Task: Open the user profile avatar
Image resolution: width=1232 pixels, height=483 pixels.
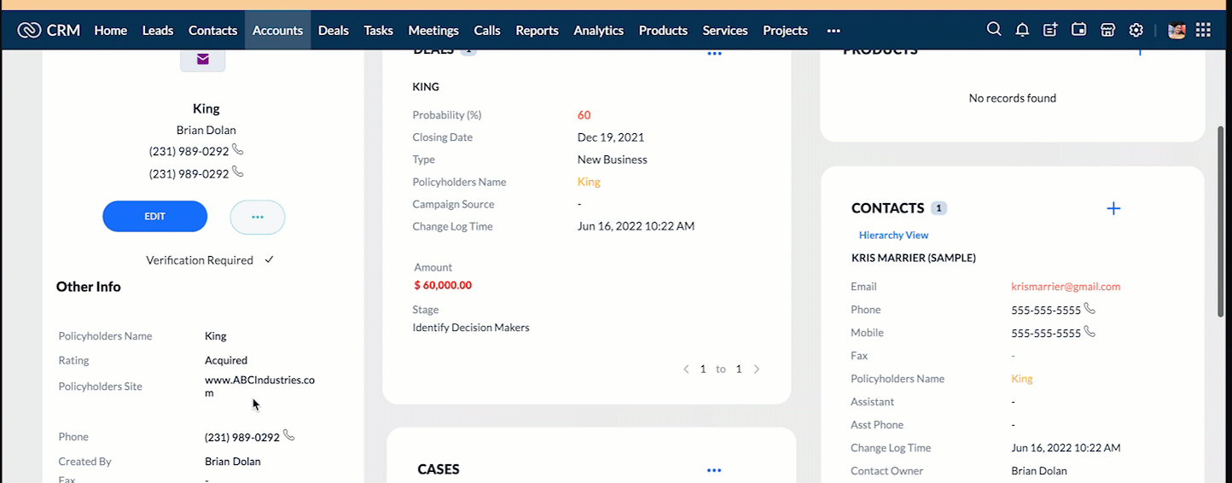Action: pyautogui.click(x=1177, y=30)
